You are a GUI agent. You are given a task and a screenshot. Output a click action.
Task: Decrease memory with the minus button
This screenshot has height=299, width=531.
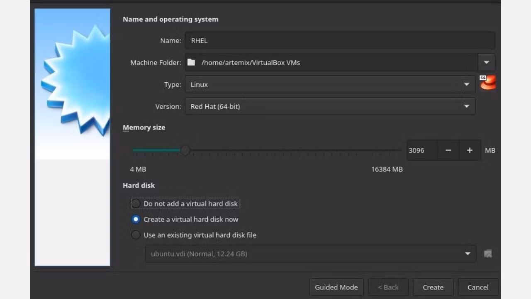[448, 150]
